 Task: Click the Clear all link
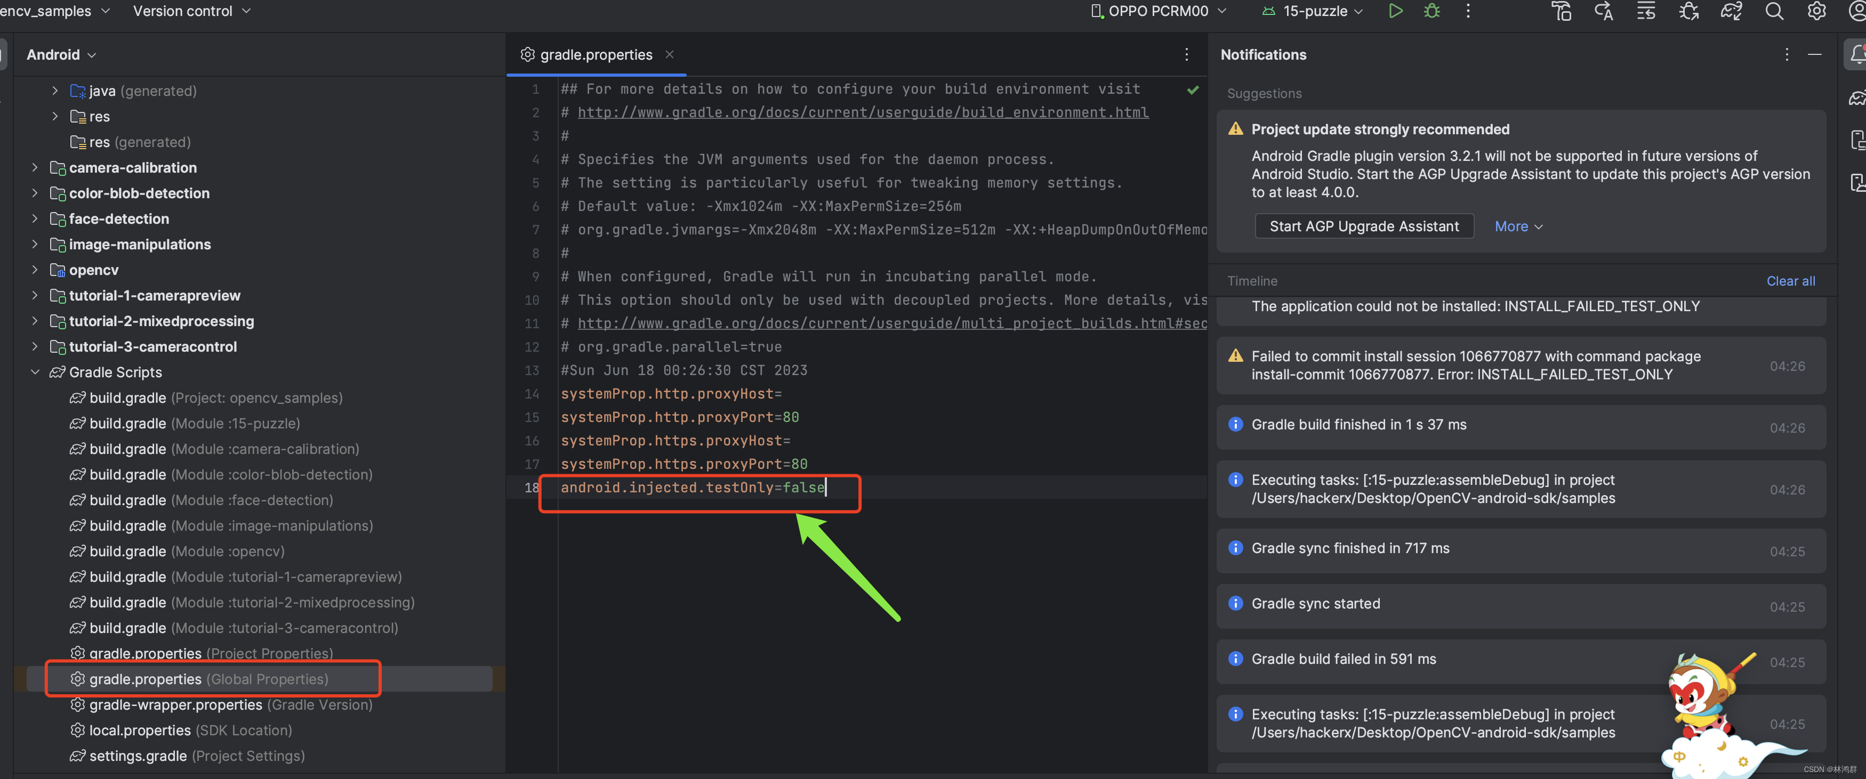click(x=1790, y=281)
